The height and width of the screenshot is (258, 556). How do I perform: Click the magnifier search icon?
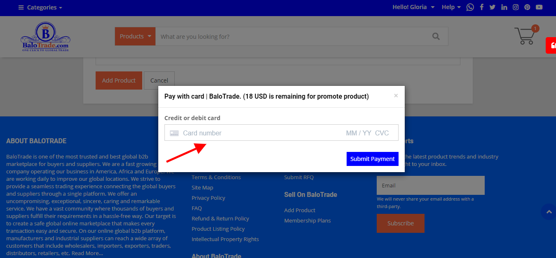[x=436, y=36]
